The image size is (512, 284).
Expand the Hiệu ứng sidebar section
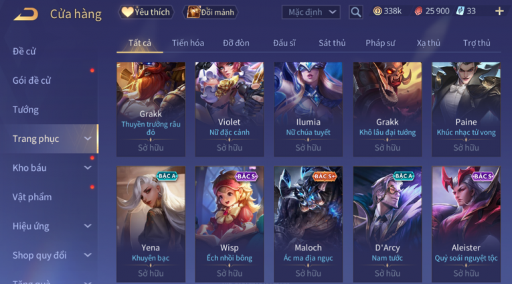pos(88,226)
